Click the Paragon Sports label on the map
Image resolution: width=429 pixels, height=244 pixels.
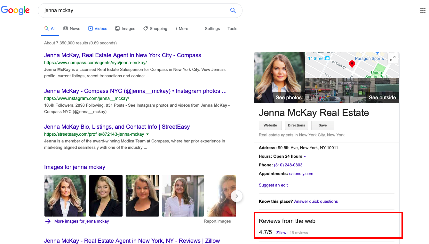(x=369, y=58)
